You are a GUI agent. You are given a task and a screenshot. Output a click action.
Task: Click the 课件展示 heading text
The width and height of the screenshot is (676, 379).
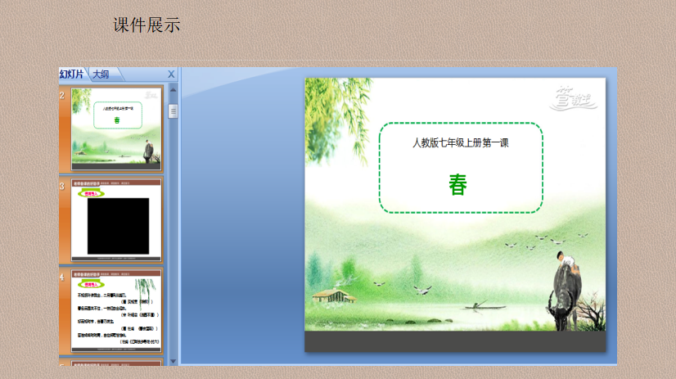pos(146,25)
